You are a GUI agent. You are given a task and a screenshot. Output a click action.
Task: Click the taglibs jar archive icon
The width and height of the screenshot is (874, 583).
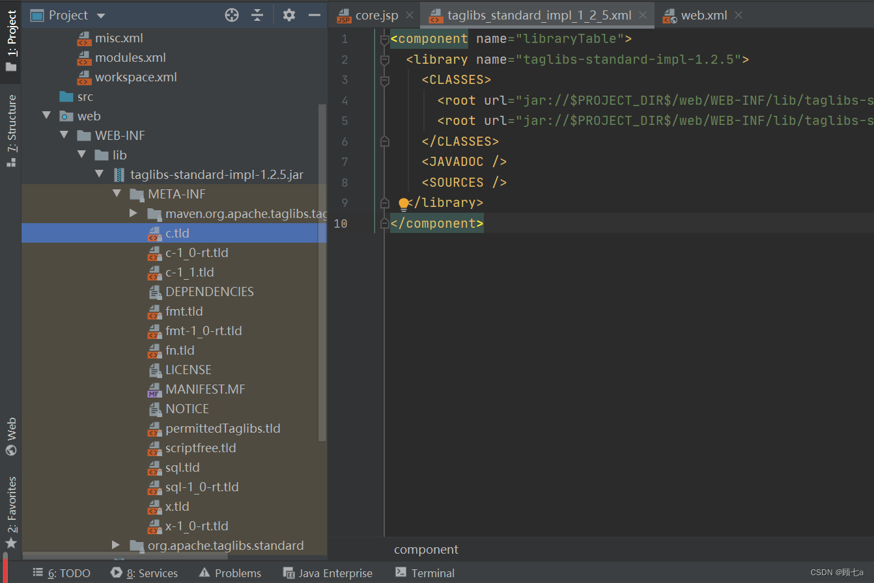pos(119,174)
